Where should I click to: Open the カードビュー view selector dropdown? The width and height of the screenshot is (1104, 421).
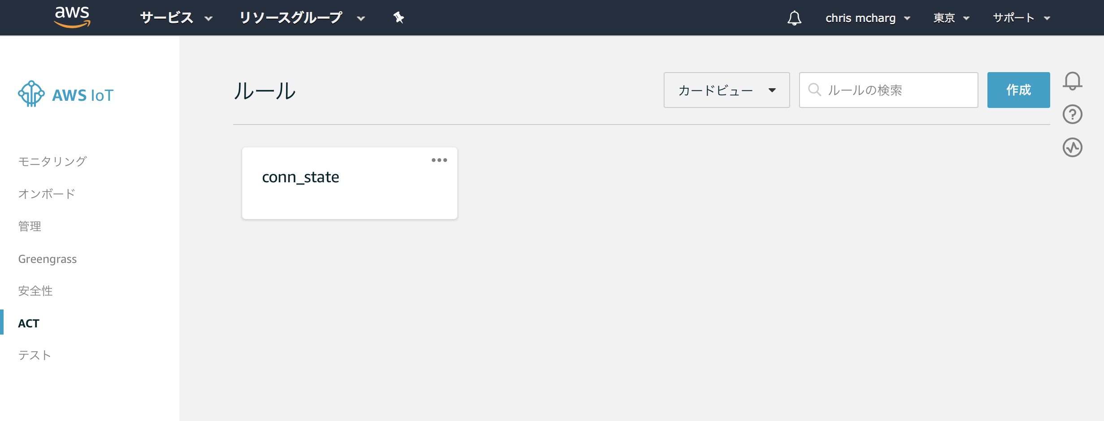[726, 90]
